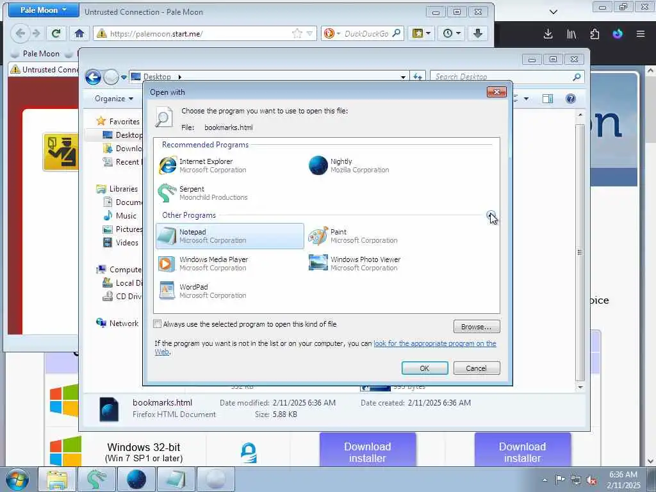Click bookmarks.html icon in details pane
Image resolution: width=656 pixels, height=492 pixels.
tap(109, 409)
